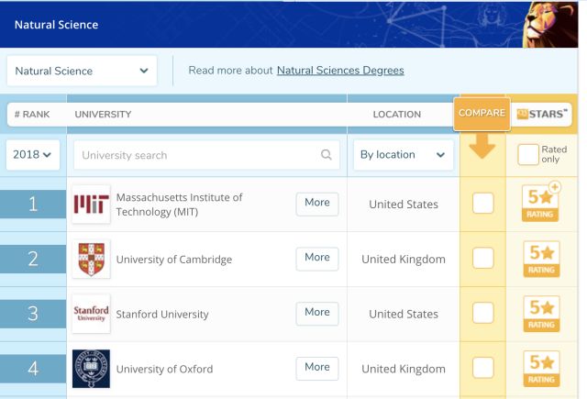Click the Compare column header tab
Viewport: 587px width, 399px height.
coord(482,113)
